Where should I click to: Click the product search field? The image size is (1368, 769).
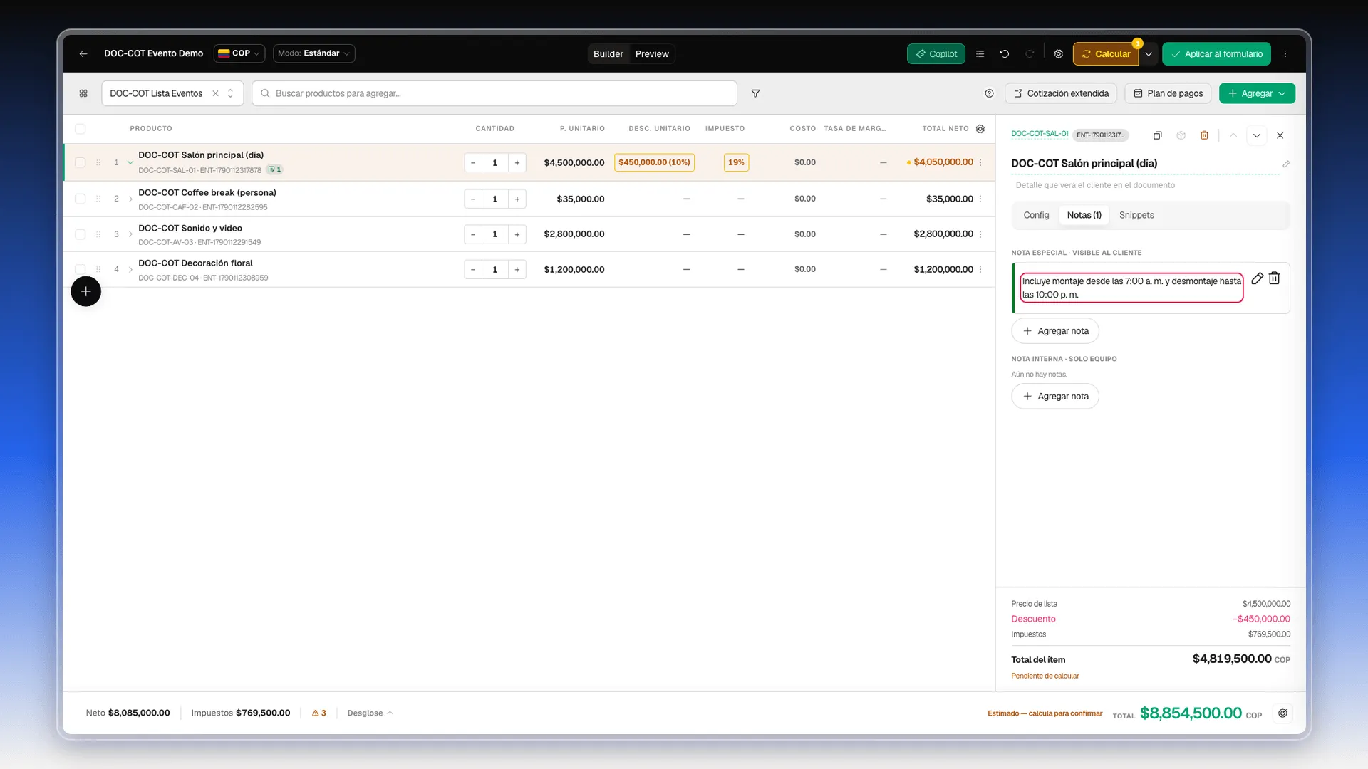[x=494, y=93]
